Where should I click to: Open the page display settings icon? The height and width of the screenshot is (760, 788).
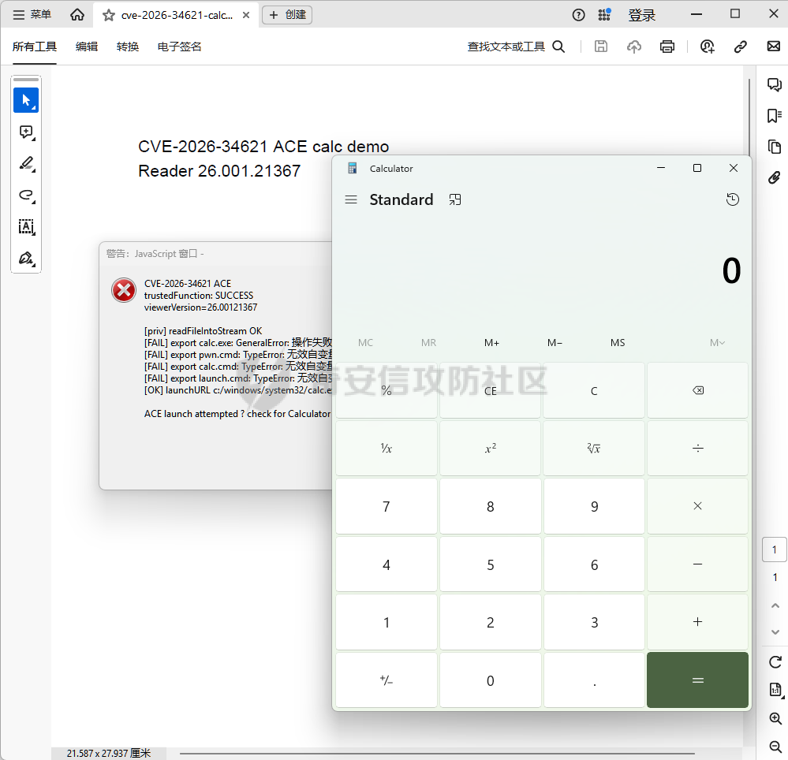click(775, 690)
